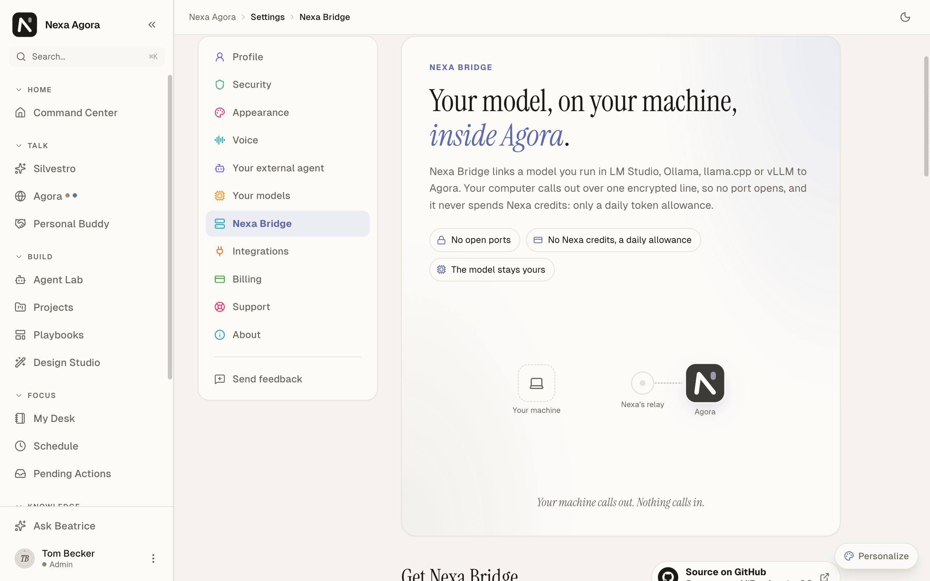Click Send feedback
Viewport: 930px width, 581px height.
(287, 379)
